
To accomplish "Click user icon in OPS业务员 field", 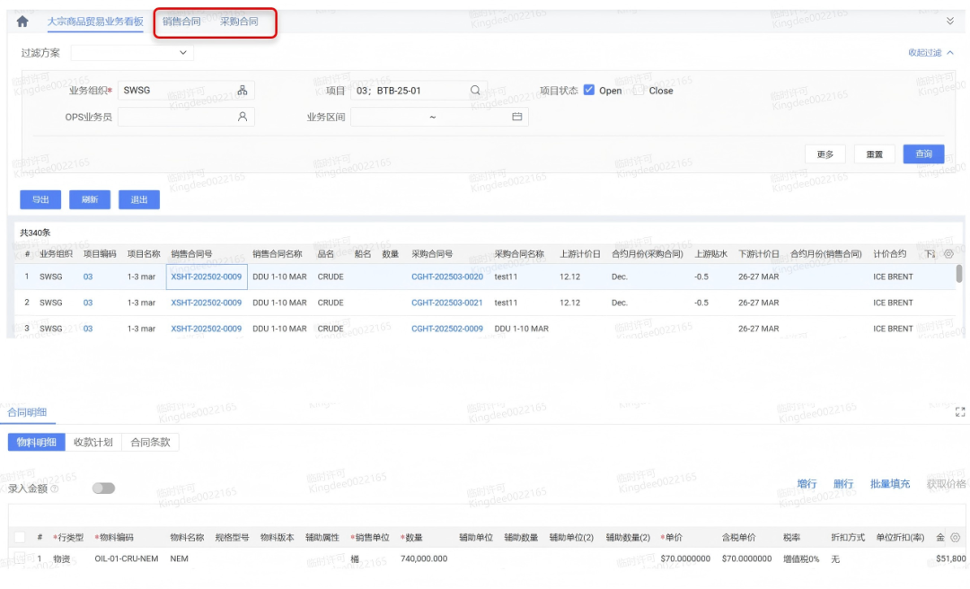I will point(242,117).
